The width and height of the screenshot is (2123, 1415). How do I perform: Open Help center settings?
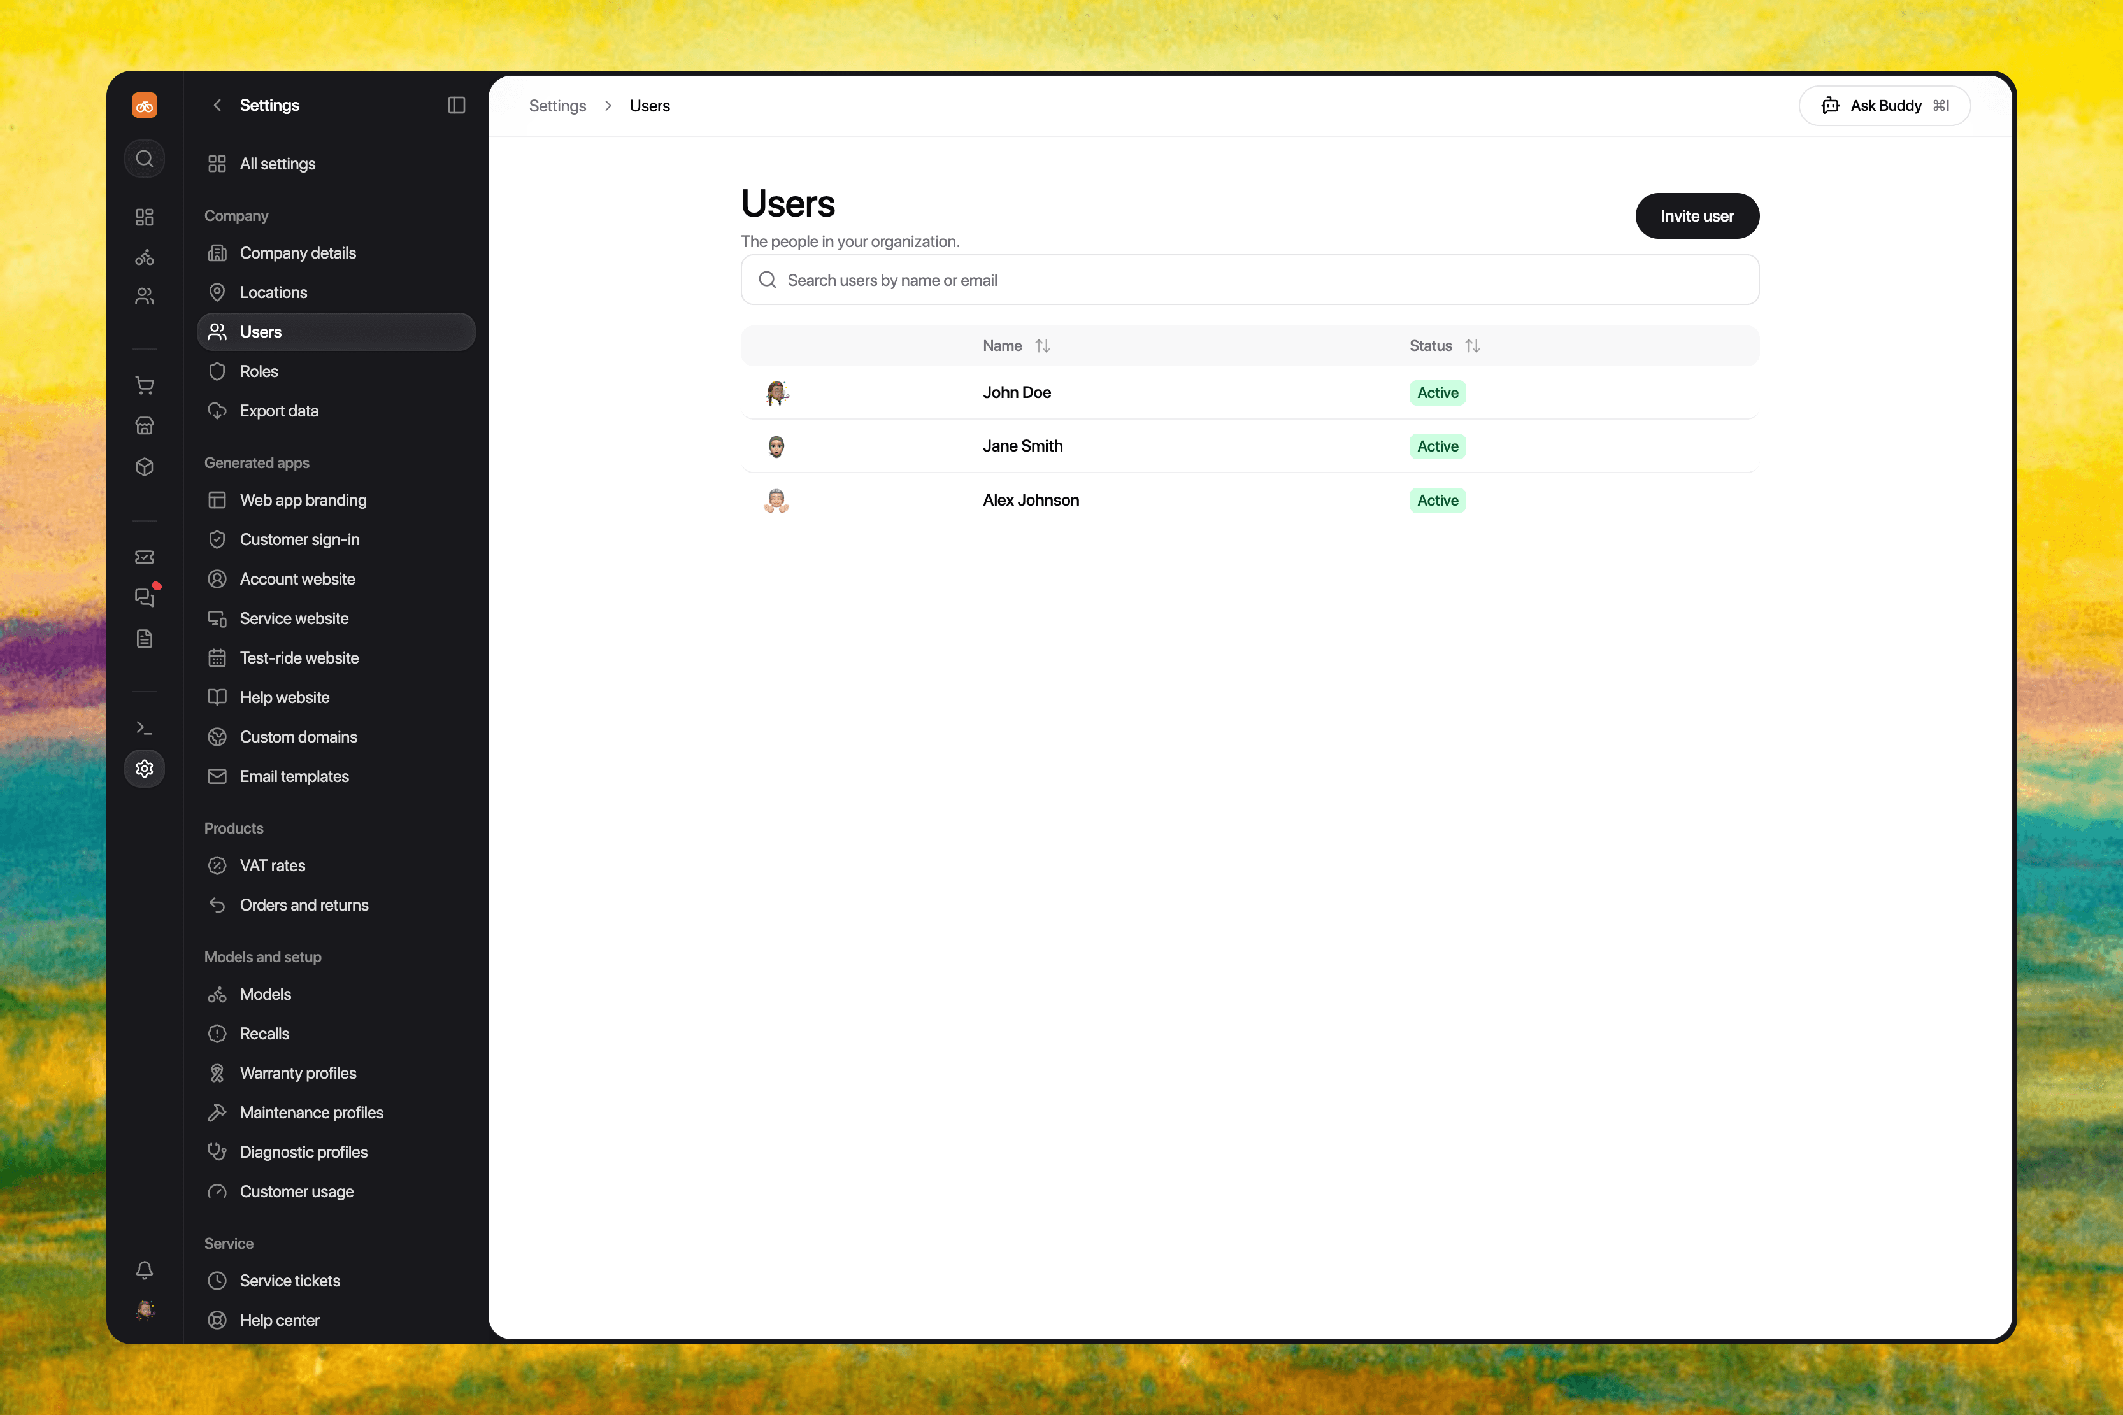click(336, 1320)
